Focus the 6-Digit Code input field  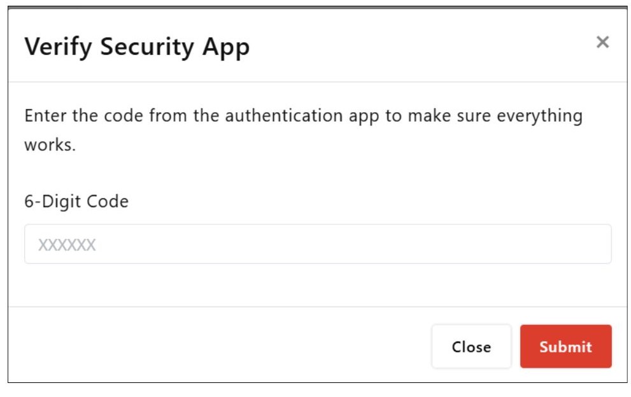click(318, 244)
